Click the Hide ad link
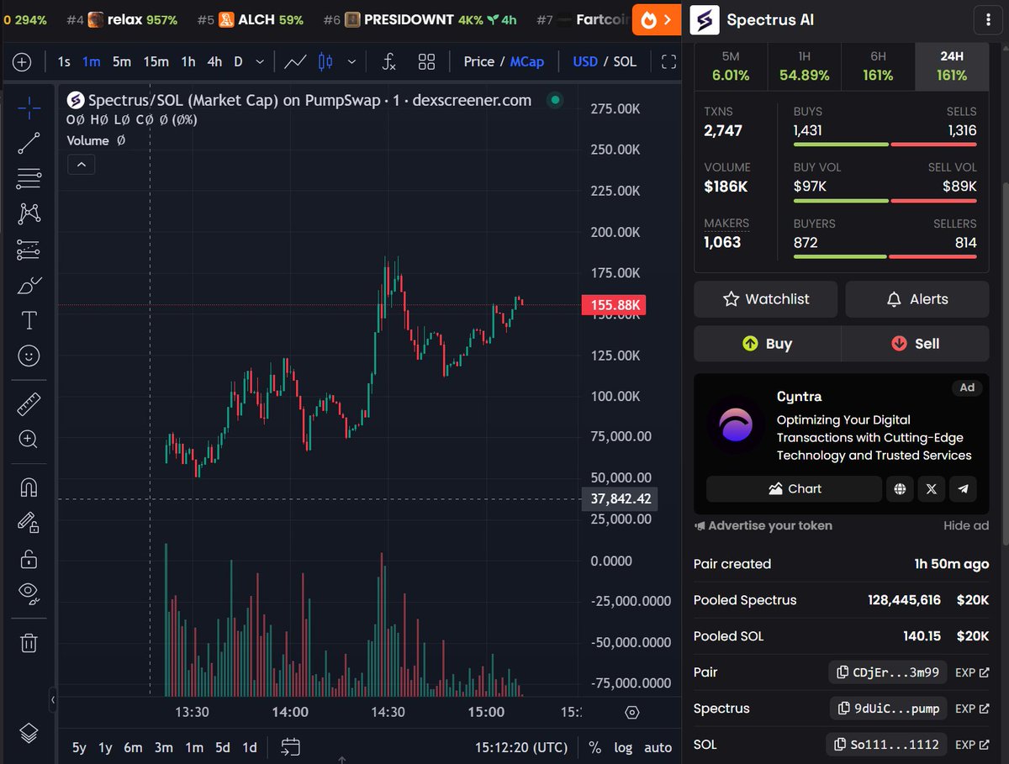Image resolution: width=1009 pixels, height=764 pixels. pos(966,526)
